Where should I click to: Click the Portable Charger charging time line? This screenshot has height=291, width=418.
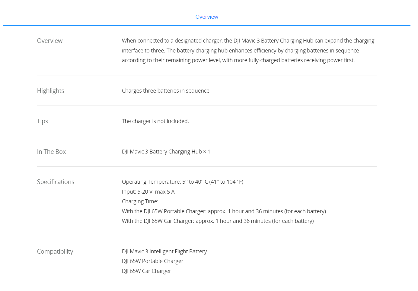point(224,211)
